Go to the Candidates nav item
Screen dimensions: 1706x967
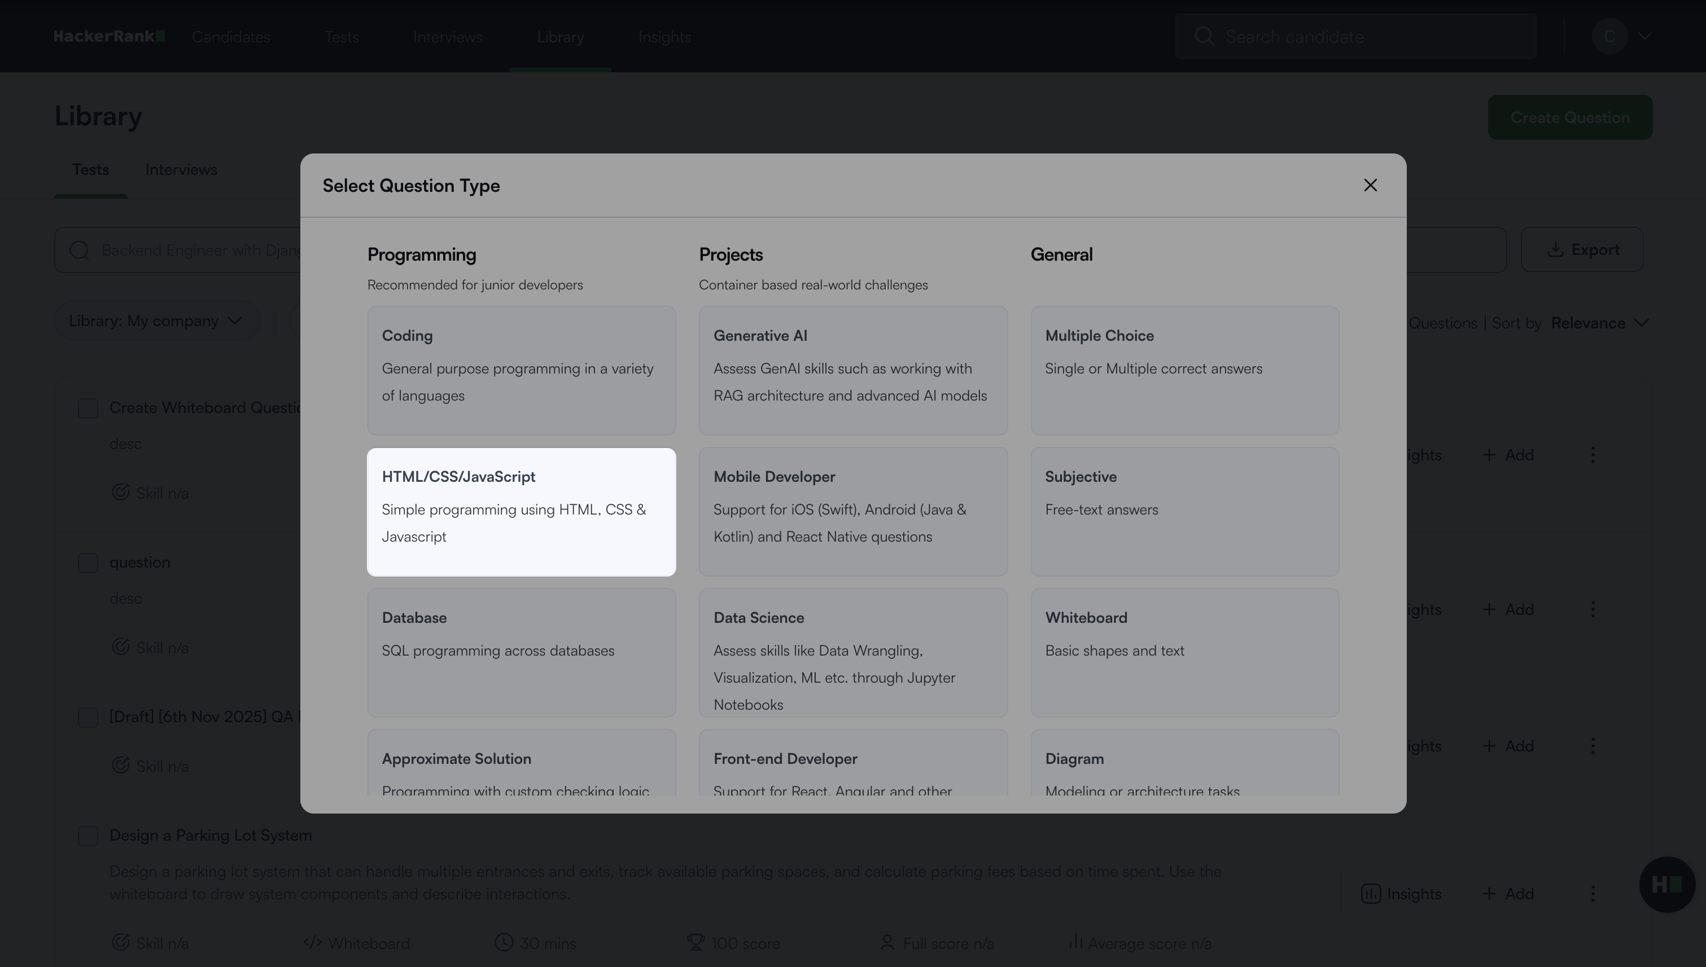pos(231,37)
